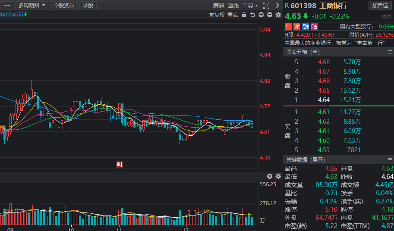The width and height of the screenshot is (394, 231).
Task: Open 买卖五档 panel menu icon
Action: click(x=390, y=52)
